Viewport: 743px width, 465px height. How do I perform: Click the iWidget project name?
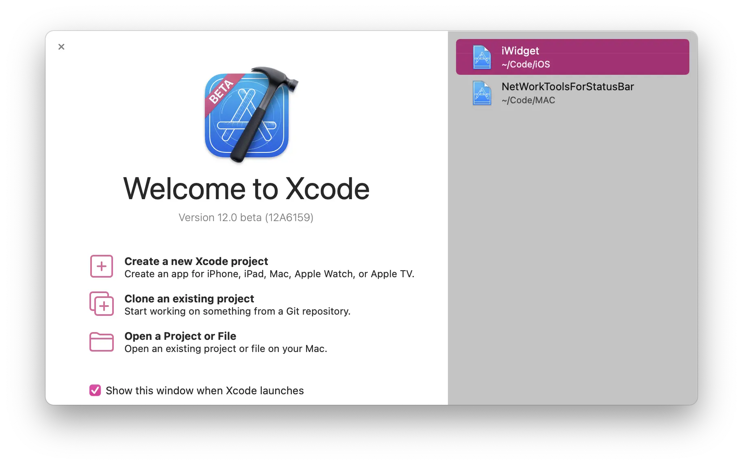(520, 50)
